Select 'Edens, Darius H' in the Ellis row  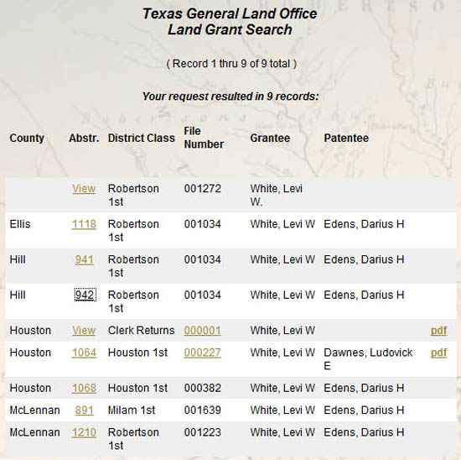364,224
